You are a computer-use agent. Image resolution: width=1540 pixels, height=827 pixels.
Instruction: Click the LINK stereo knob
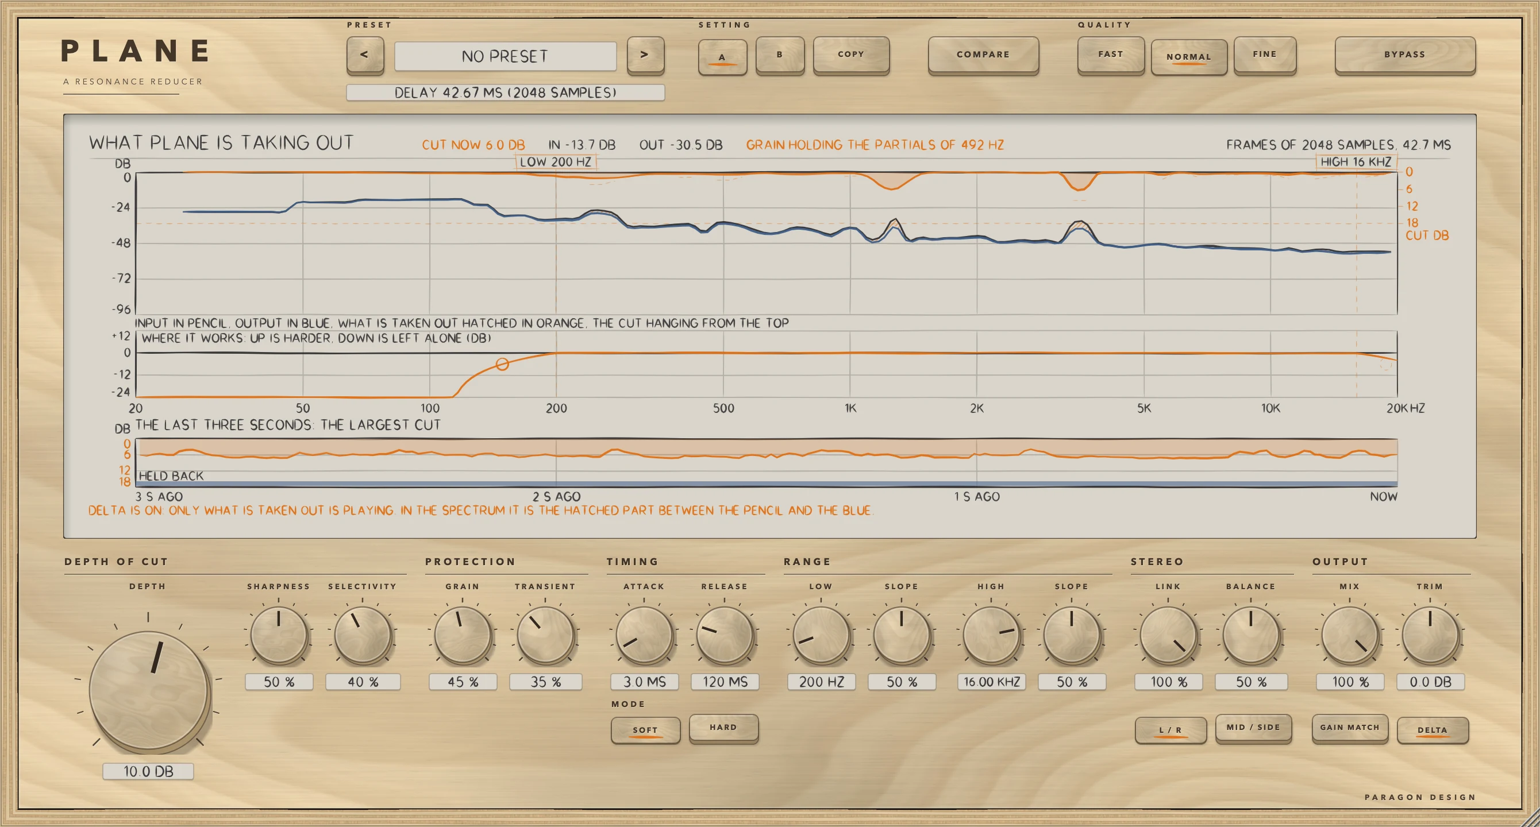pos(1169,636)
